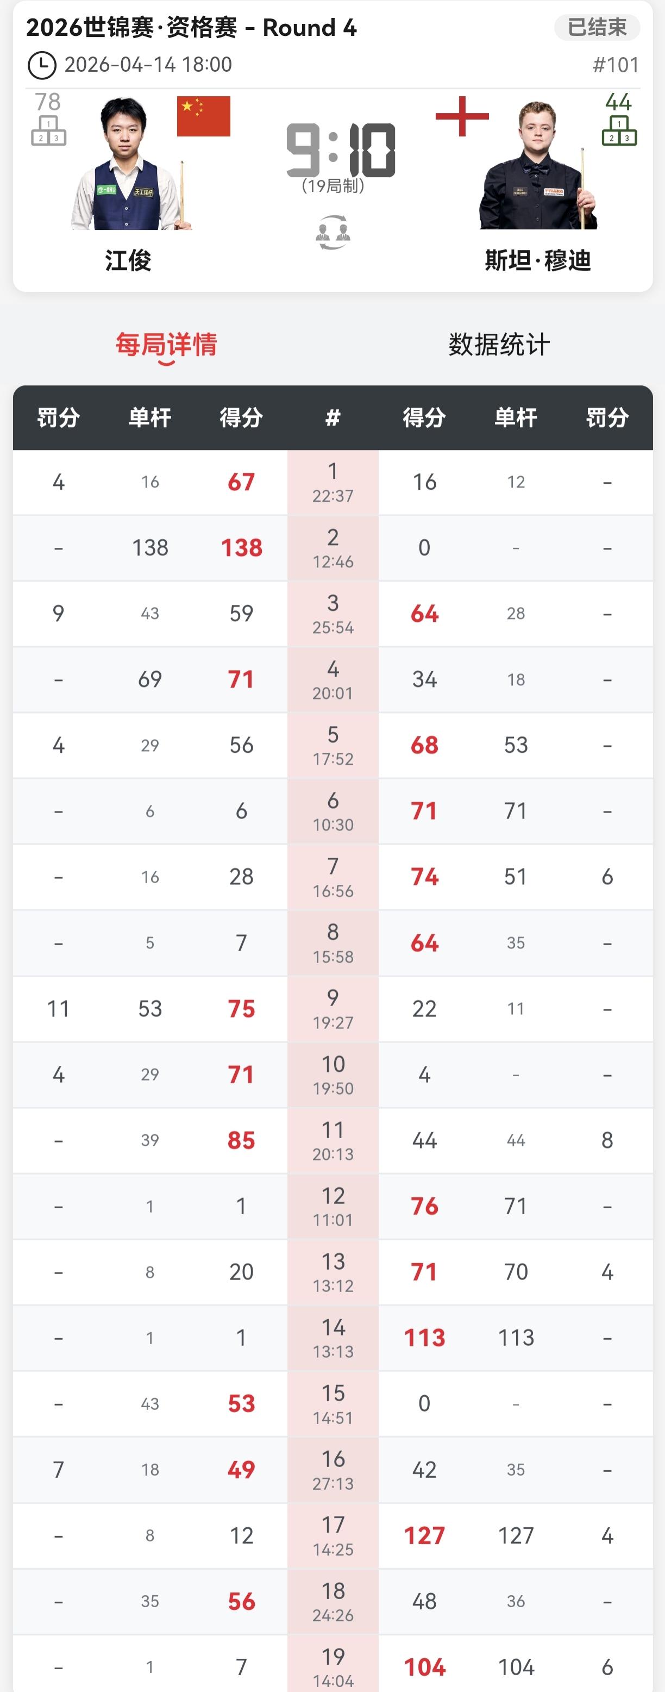Switch to the 数据统计 tab
Image resolution: width=665 pixels, height=1692 pixels.
[x=499, y=345]
